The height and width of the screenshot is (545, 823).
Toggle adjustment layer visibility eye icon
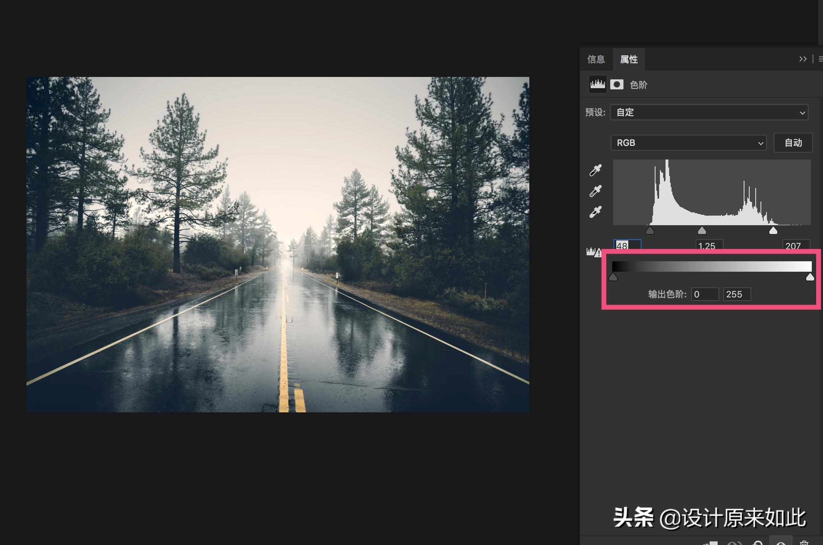[780, 542]
